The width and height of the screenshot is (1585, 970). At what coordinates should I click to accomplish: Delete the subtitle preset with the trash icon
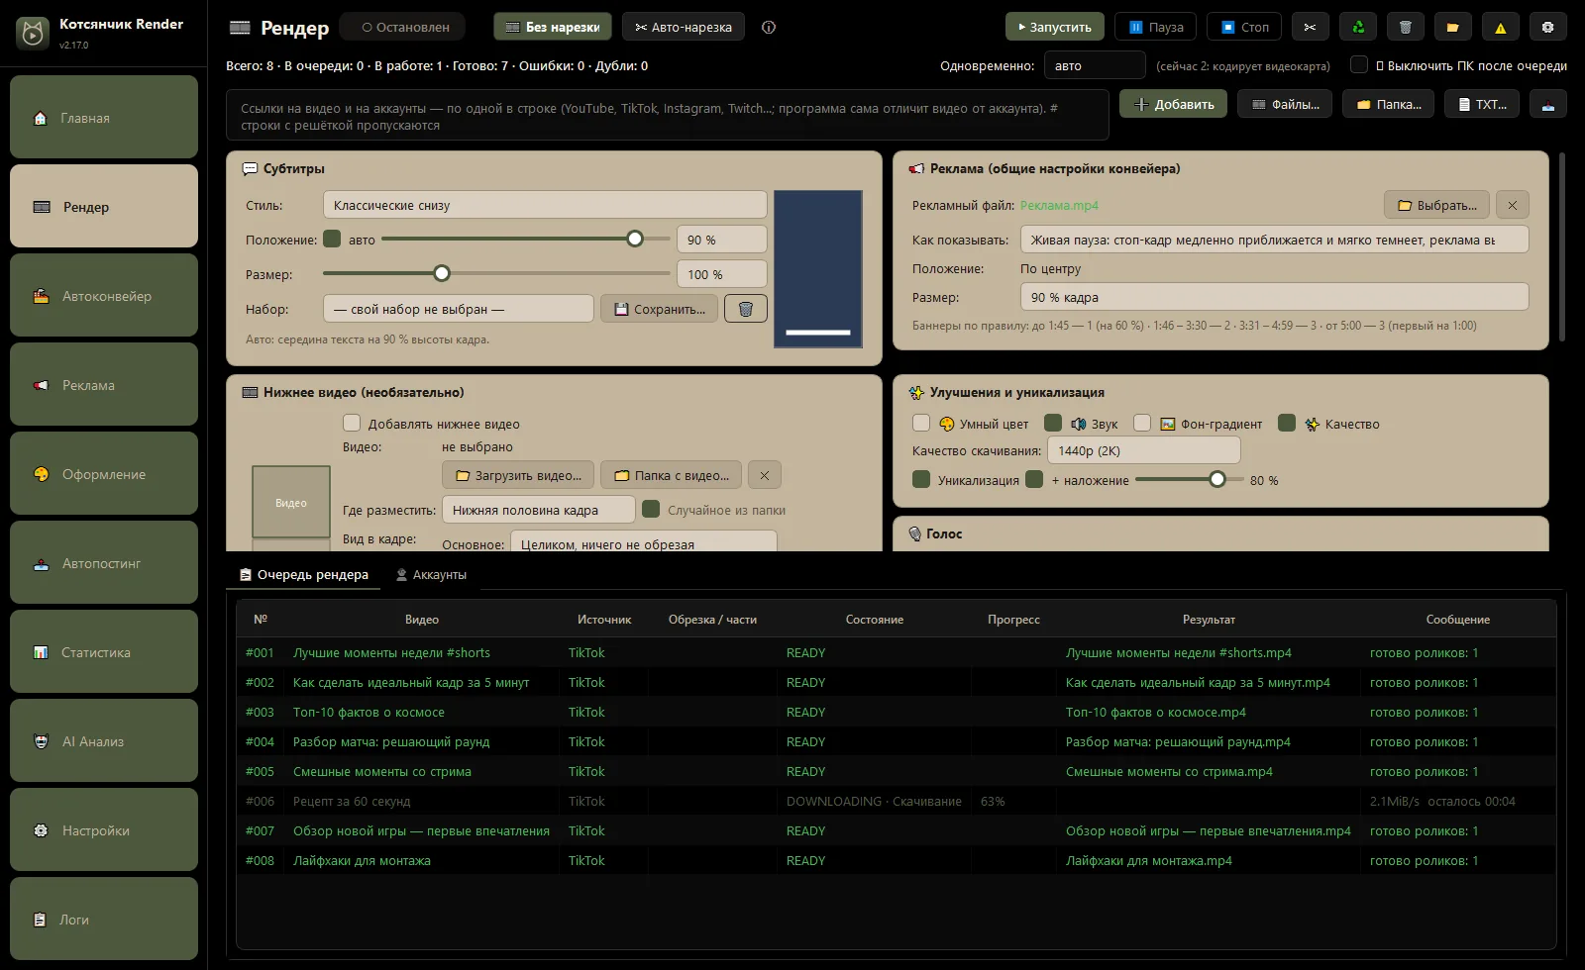point(746,309)
